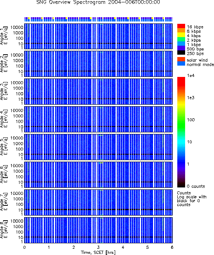Click the 'Time, SCET [hrs]' axis label
The width and height of the screenshot is (214, 255).
98,252
